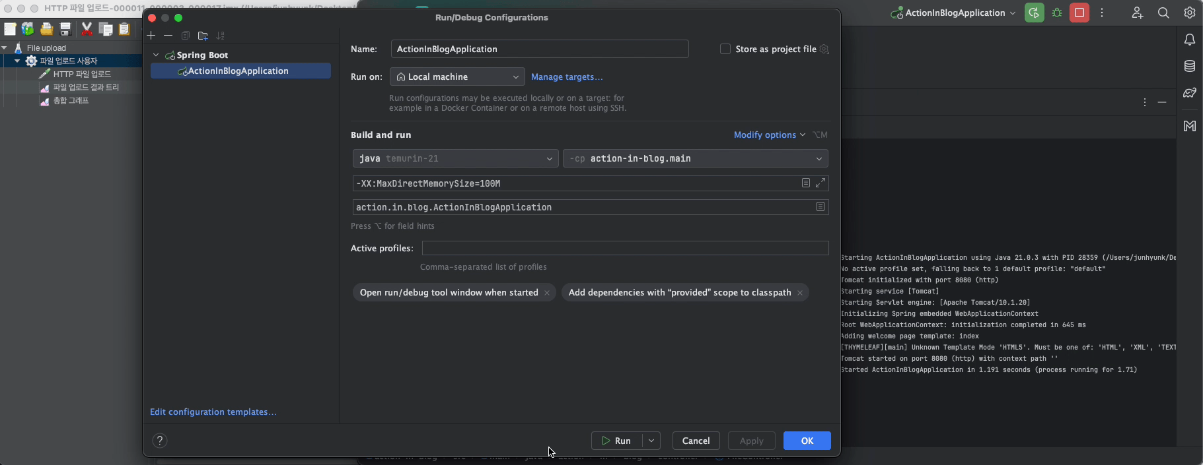This screenshot has width=1203, height=465.
Task: Click JMeter Paste clipboard icon
Action: (124, 28)
